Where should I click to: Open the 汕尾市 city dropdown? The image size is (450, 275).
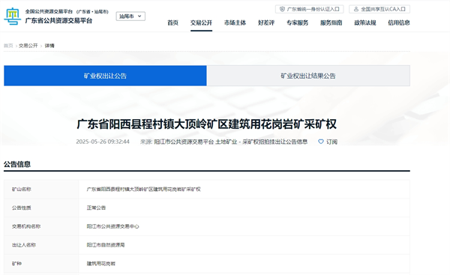pyautogui.click(x=130, y=16)
